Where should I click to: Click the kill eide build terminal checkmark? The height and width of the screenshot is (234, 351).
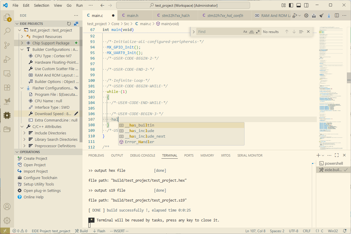(345, 170)
